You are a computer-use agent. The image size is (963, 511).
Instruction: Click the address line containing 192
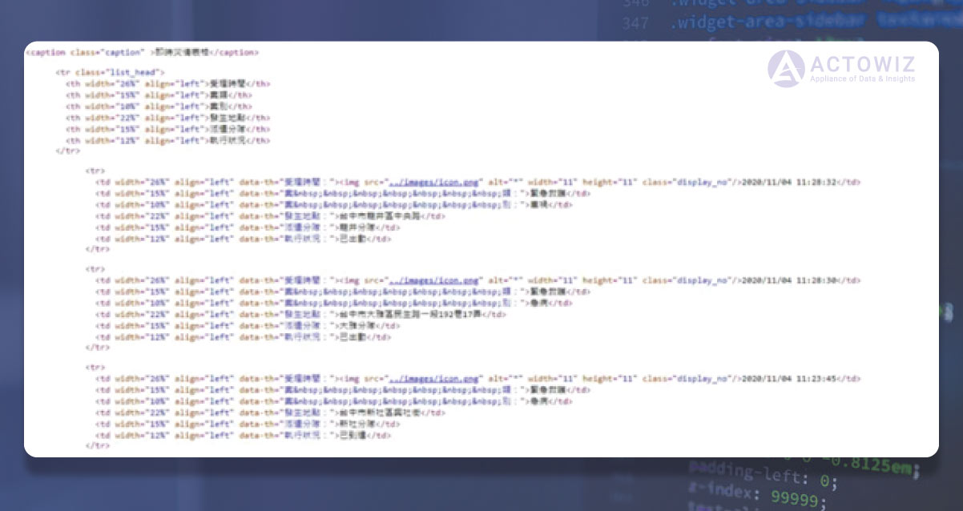[300, 315]
